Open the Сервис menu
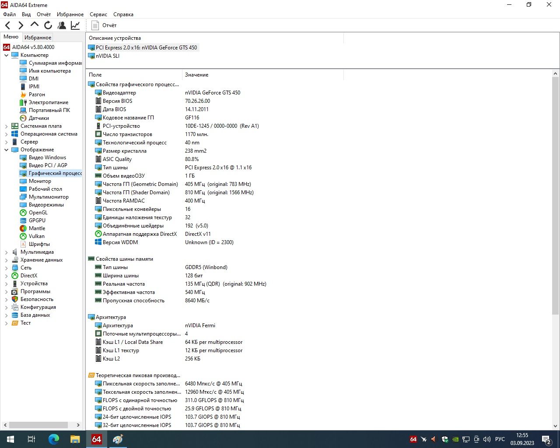560x448 pixels. tap(98, 14)
